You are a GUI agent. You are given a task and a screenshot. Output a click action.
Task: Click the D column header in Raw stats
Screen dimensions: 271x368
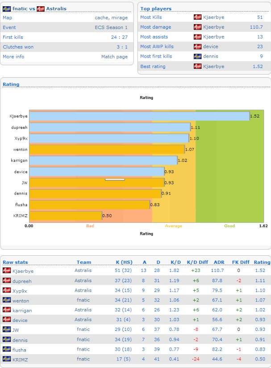tap(158, 262)
